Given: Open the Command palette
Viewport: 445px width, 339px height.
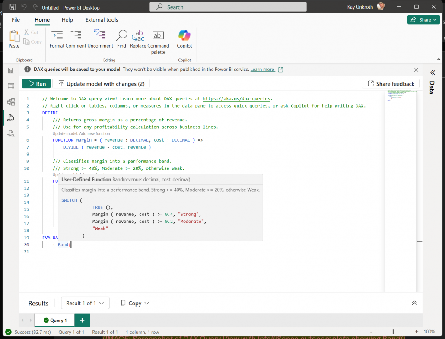Looking at the screenshot, I should (158, 35).
